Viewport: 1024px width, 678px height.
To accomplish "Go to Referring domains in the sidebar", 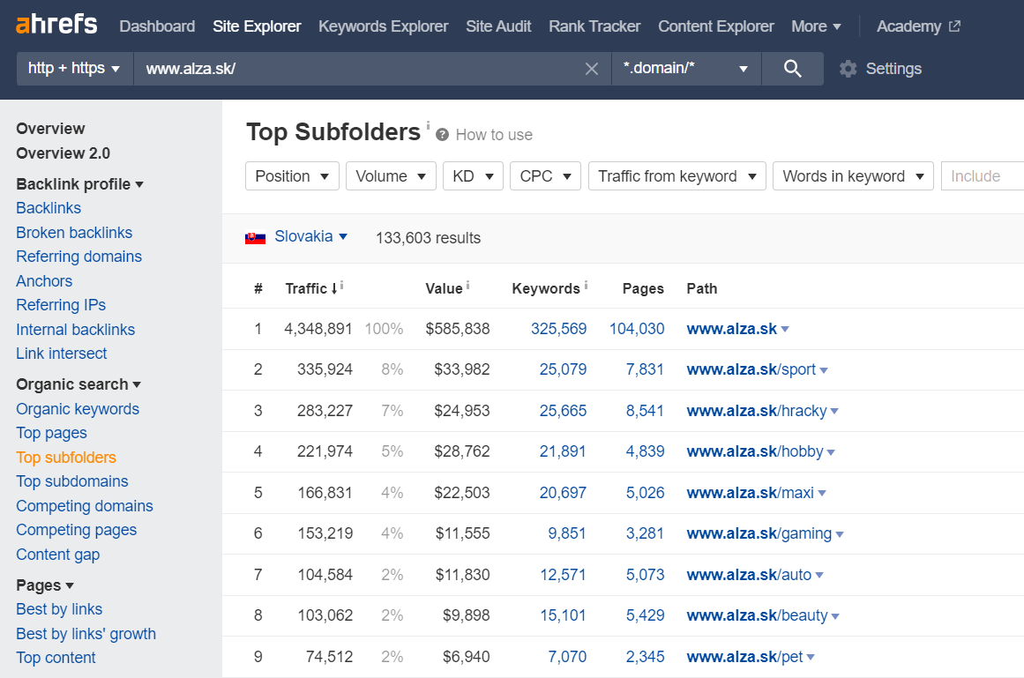I will pyautogui.click(x=79, y=257).
